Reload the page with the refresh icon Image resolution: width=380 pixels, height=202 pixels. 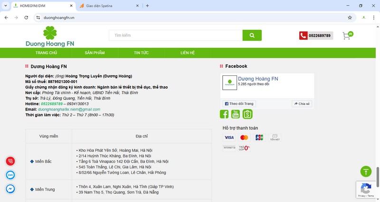26,18
